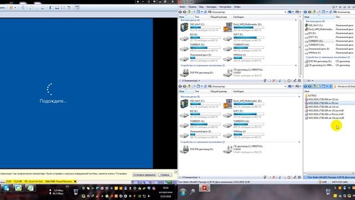
Task: Select DVD RW drive (K:) in top-left pane
Action: tap(197, 73)
